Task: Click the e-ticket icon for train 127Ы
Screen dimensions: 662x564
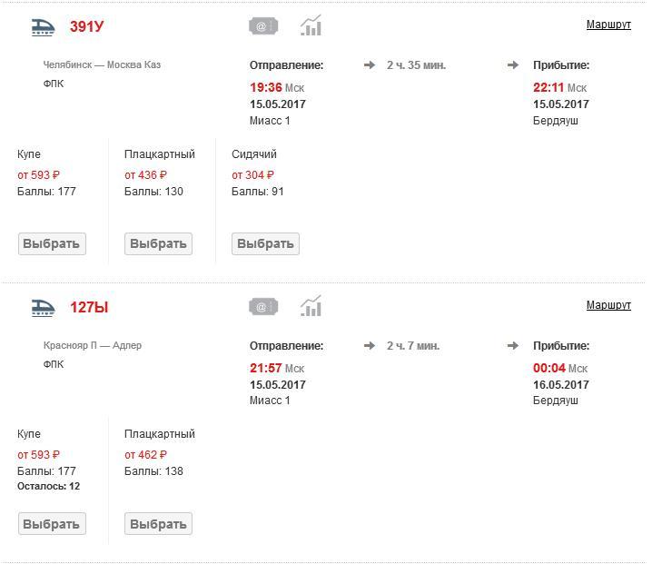Action: coord(263,307)
